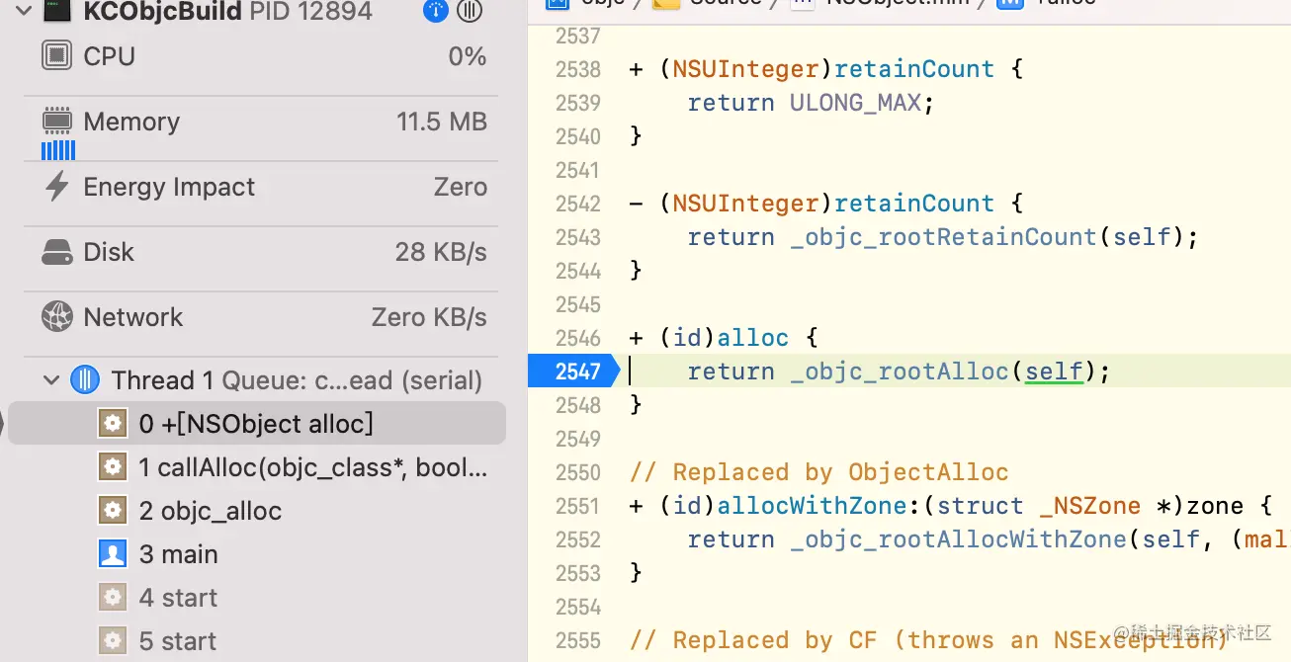
Task: Click the Disk drive icon
Action: tap(57, 252)
